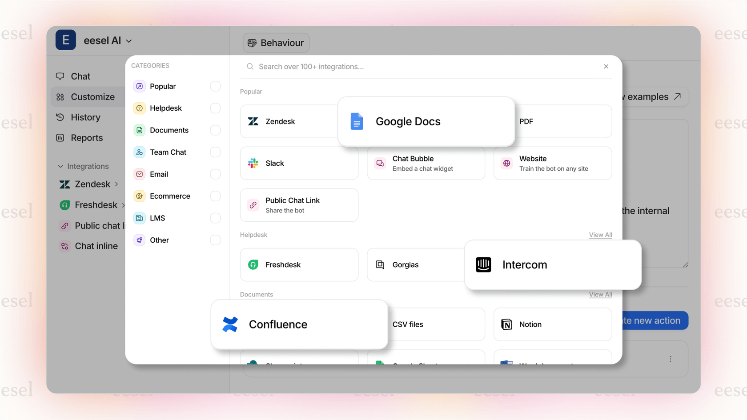This screenshot has height=420, width=747.
Task: Open the Reports section
Action: point(87,138)
